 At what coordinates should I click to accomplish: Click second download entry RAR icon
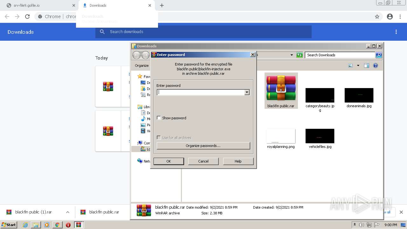108,131
